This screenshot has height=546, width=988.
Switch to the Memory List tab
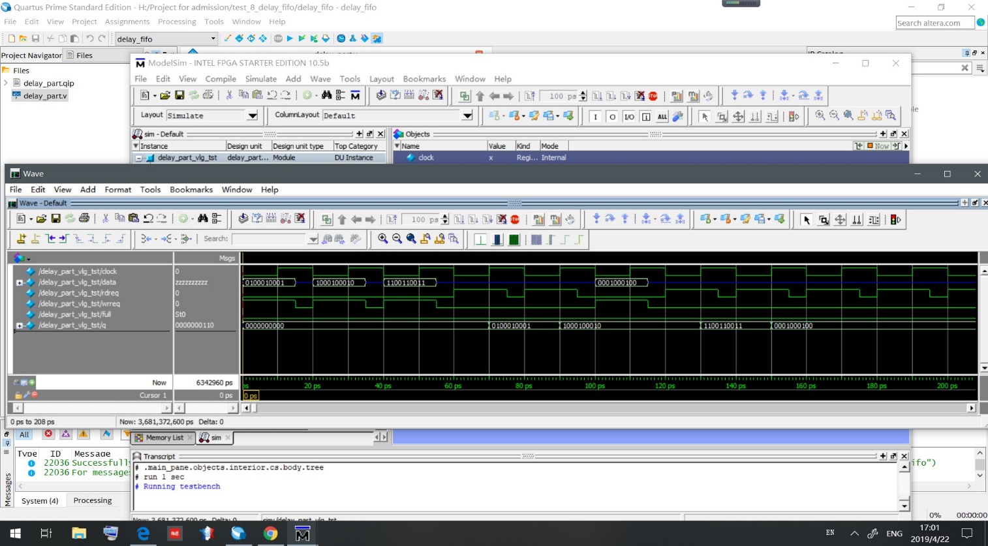164,438
